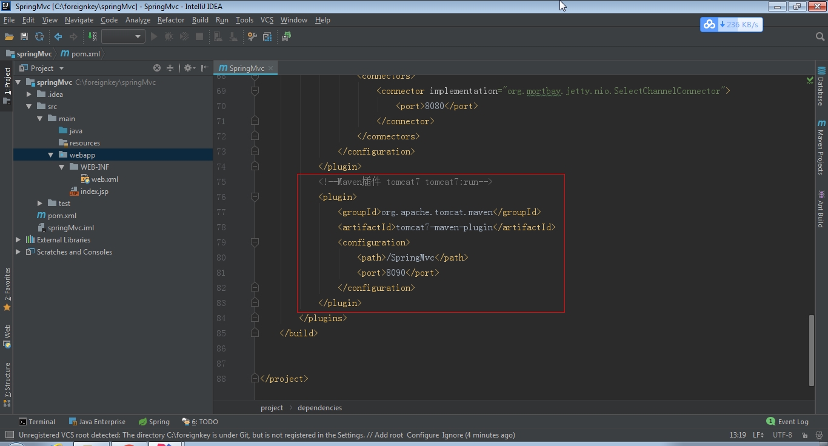Open the File menu
Viewport: 828px width, 446px height.
9,20
